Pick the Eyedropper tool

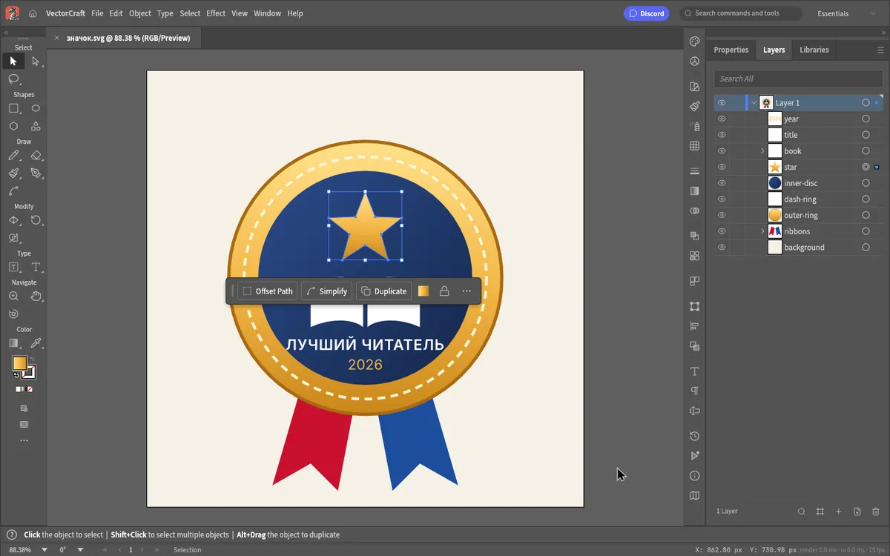click(36, 343)
